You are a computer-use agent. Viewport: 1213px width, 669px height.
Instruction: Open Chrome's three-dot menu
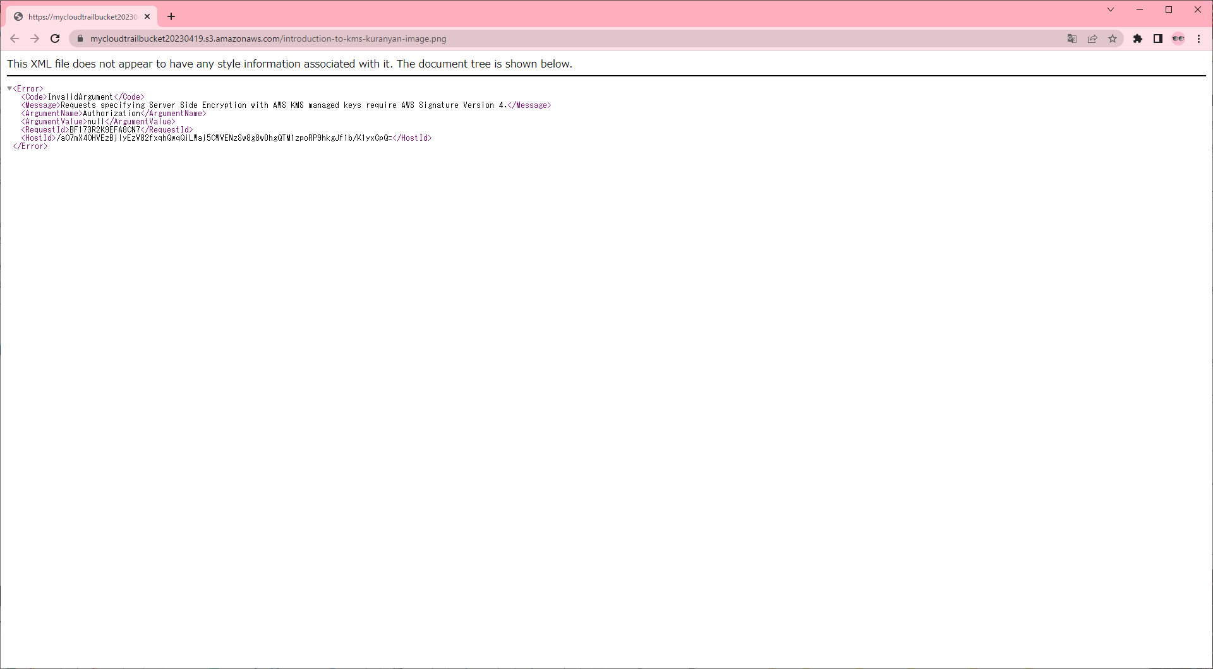click(1199, 38)
